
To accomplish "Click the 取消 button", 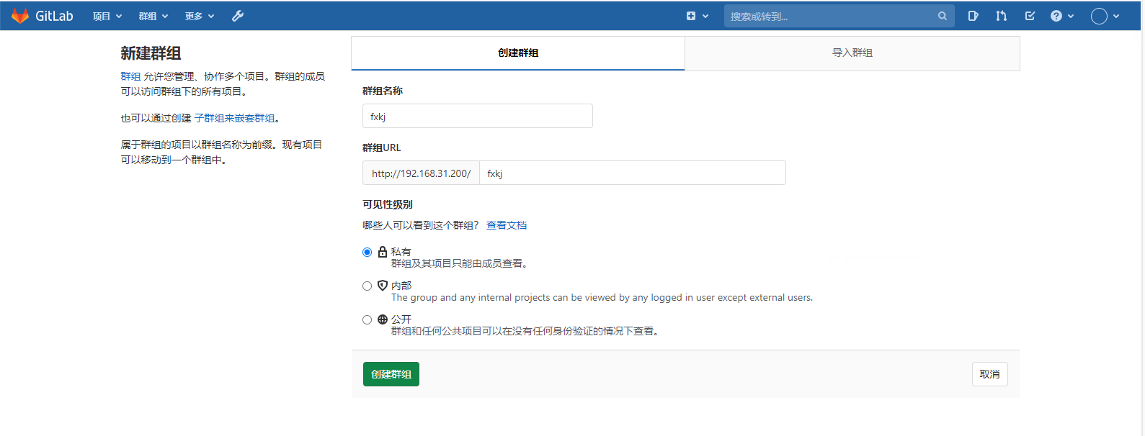I will [990, 374].
